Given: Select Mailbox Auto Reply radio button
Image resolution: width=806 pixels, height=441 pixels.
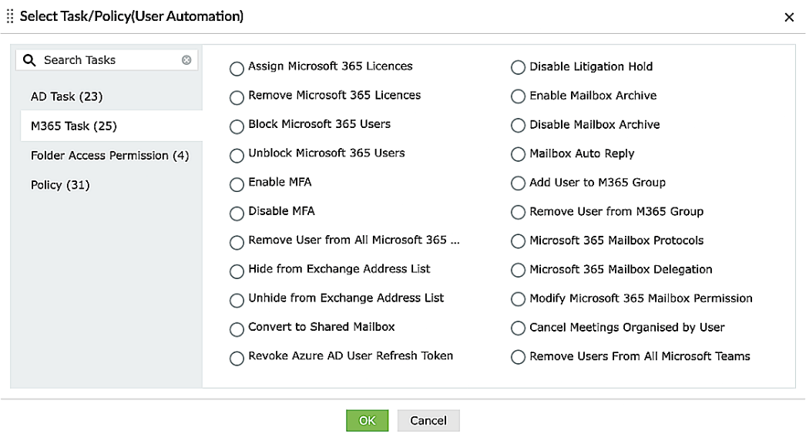Looking at the screenshot, I should [518, 155].
